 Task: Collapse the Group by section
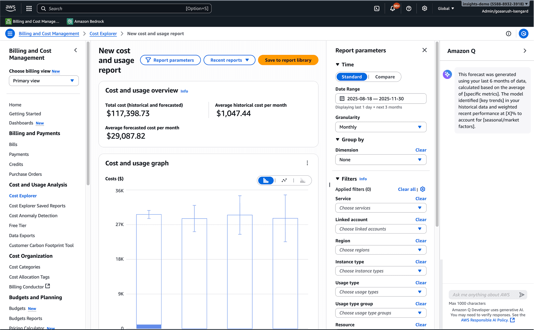coord(338,140)
